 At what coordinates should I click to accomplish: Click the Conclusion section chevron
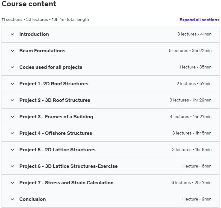[x=12, y=199]
